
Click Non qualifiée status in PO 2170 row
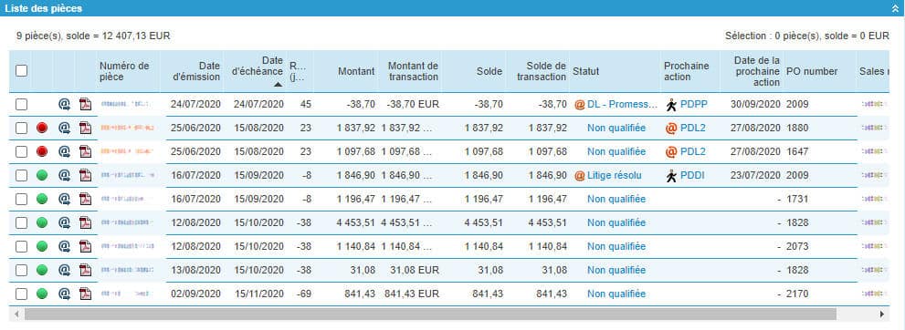coord(616,294)
